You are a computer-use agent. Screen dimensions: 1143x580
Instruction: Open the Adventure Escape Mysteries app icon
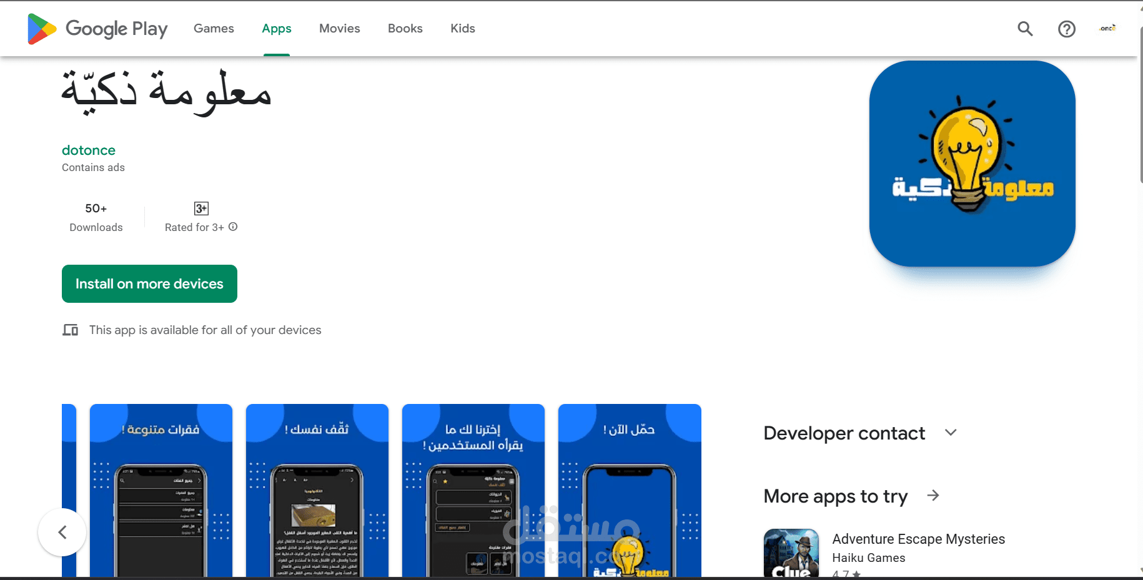791,553
